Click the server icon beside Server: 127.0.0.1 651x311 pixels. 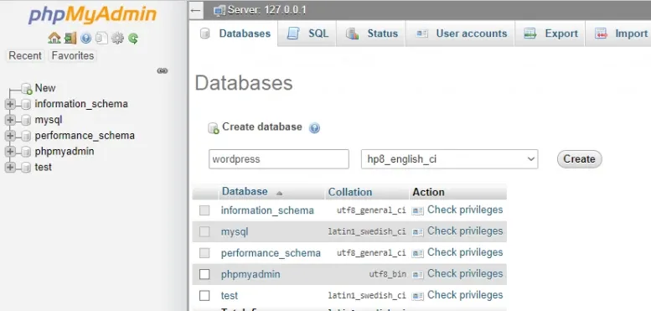(220, 10)
